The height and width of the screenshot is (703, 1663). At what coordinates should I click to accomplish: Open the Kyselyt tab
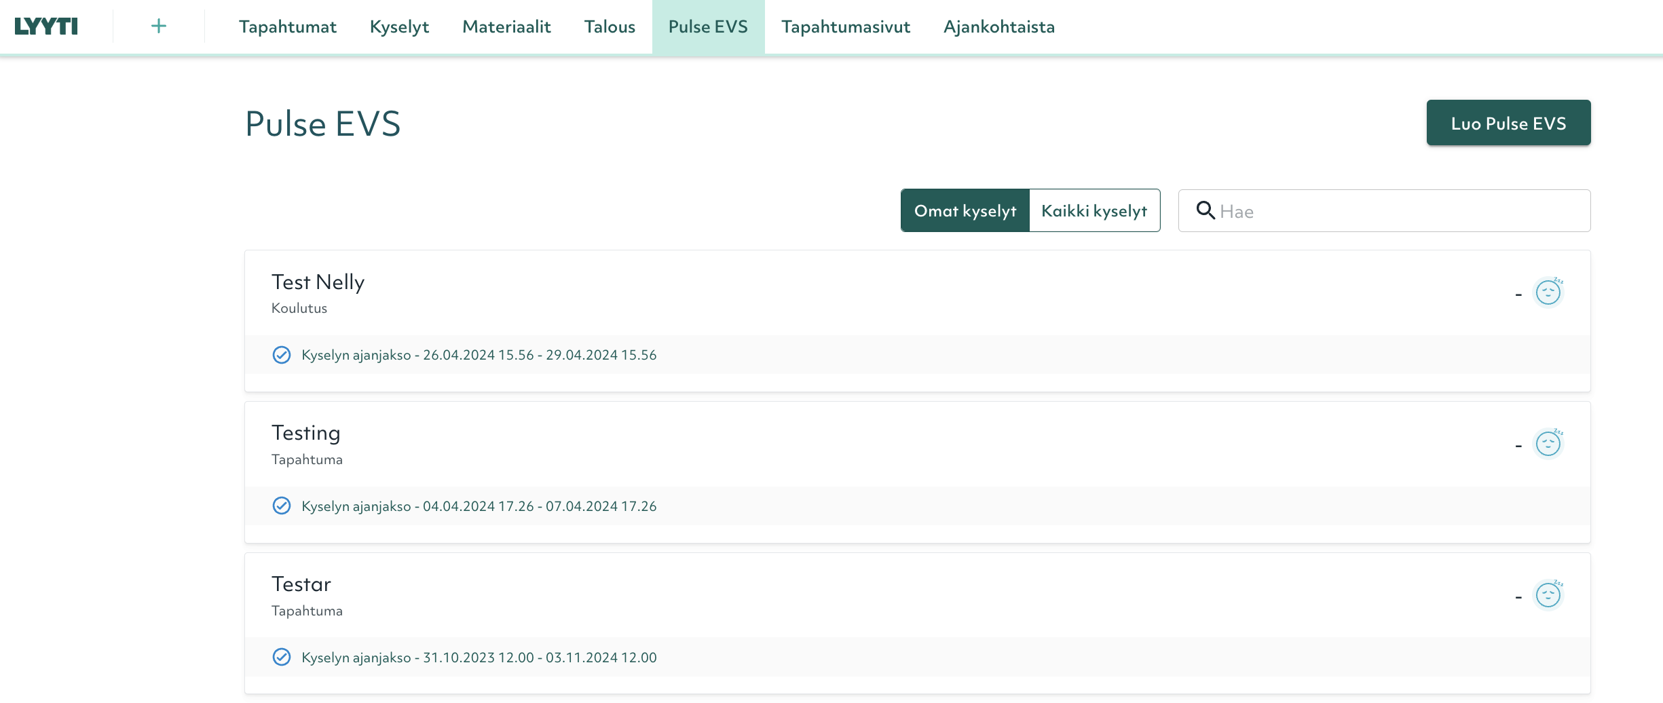[399, 26]
